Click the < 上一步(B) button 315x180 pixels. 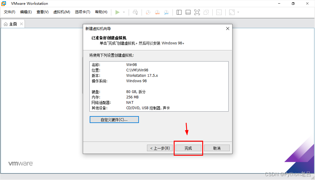click(x=160, y=148)
